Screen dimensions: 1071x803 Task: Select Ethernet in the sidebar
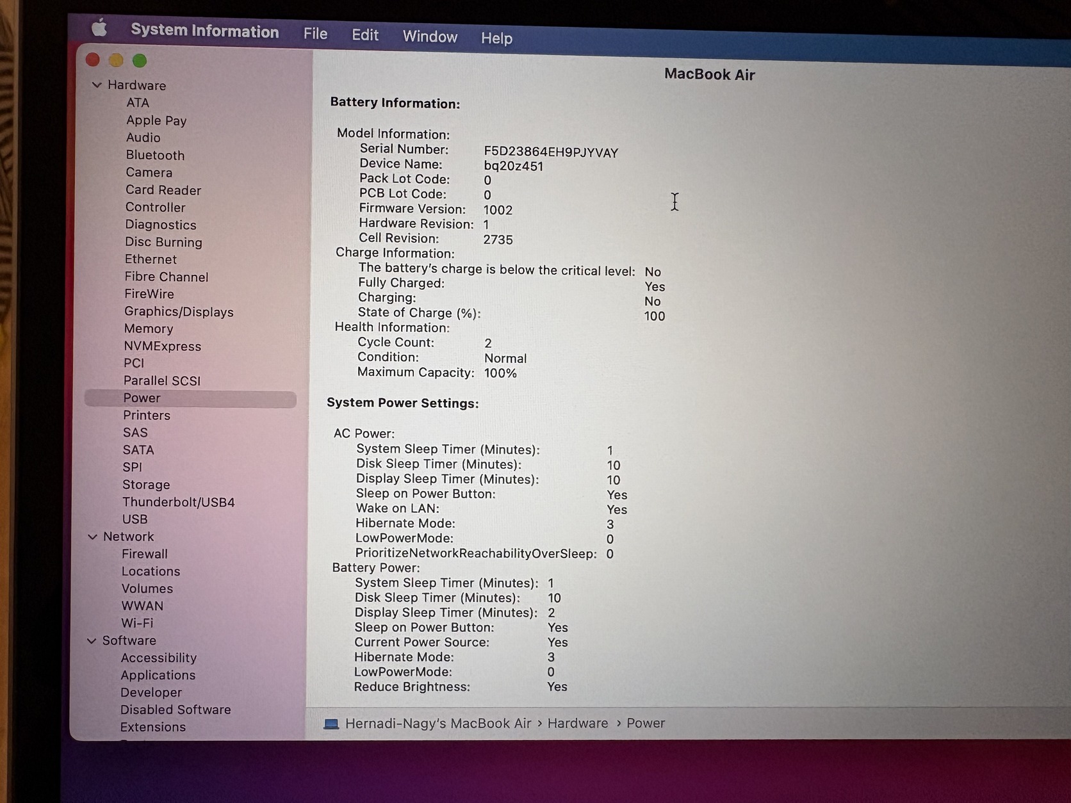point(151,259)
